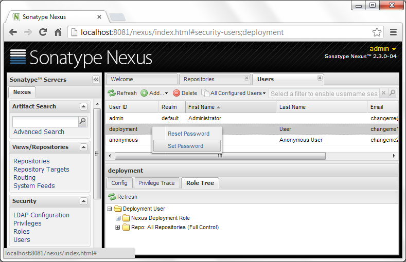406x262 pixels.
Task: Click Refresh in the Users toolbar
Action: pos(122,93)
